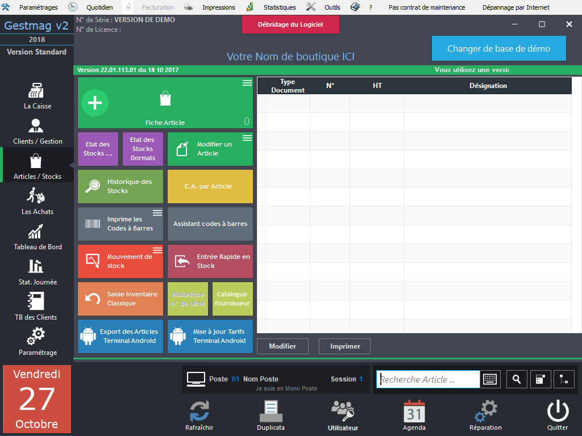
Task: Open the Outils menu
Action: point(332,7)
